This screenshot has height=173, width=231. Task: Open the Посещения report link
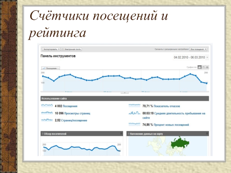(70, 106)
